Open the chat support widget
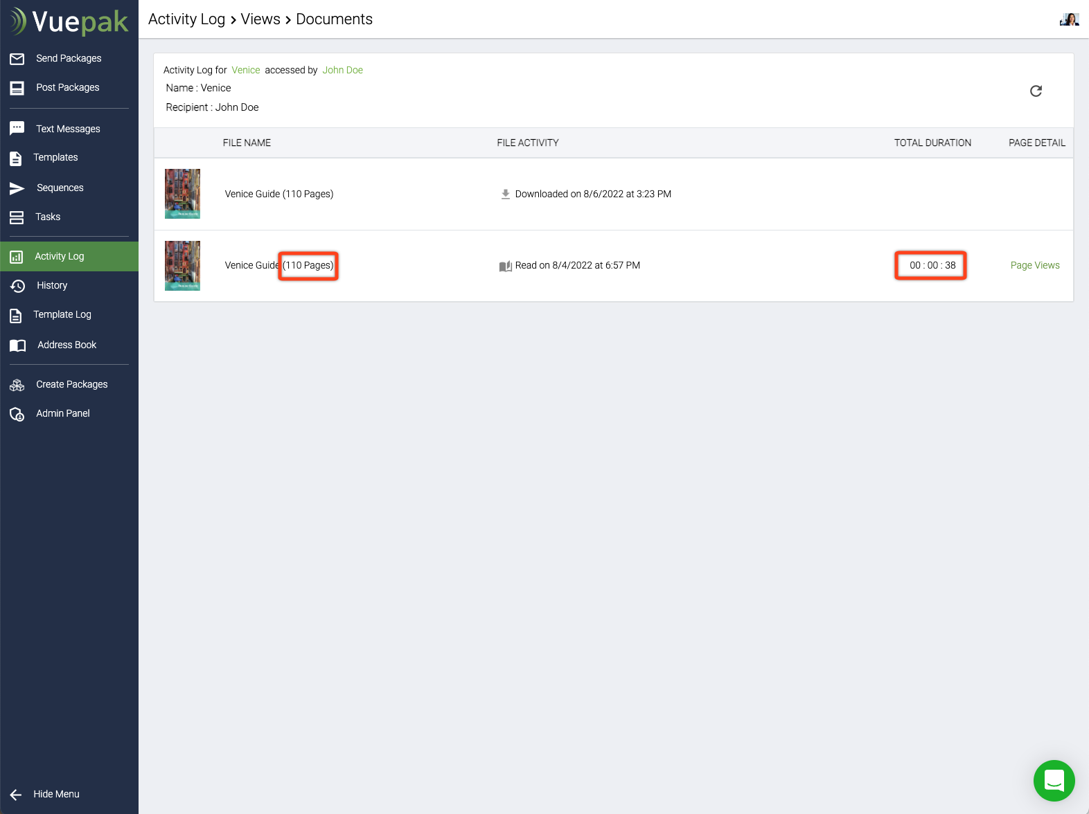The height and width of the screenshot is (814, 1089). coord(1054,780)
